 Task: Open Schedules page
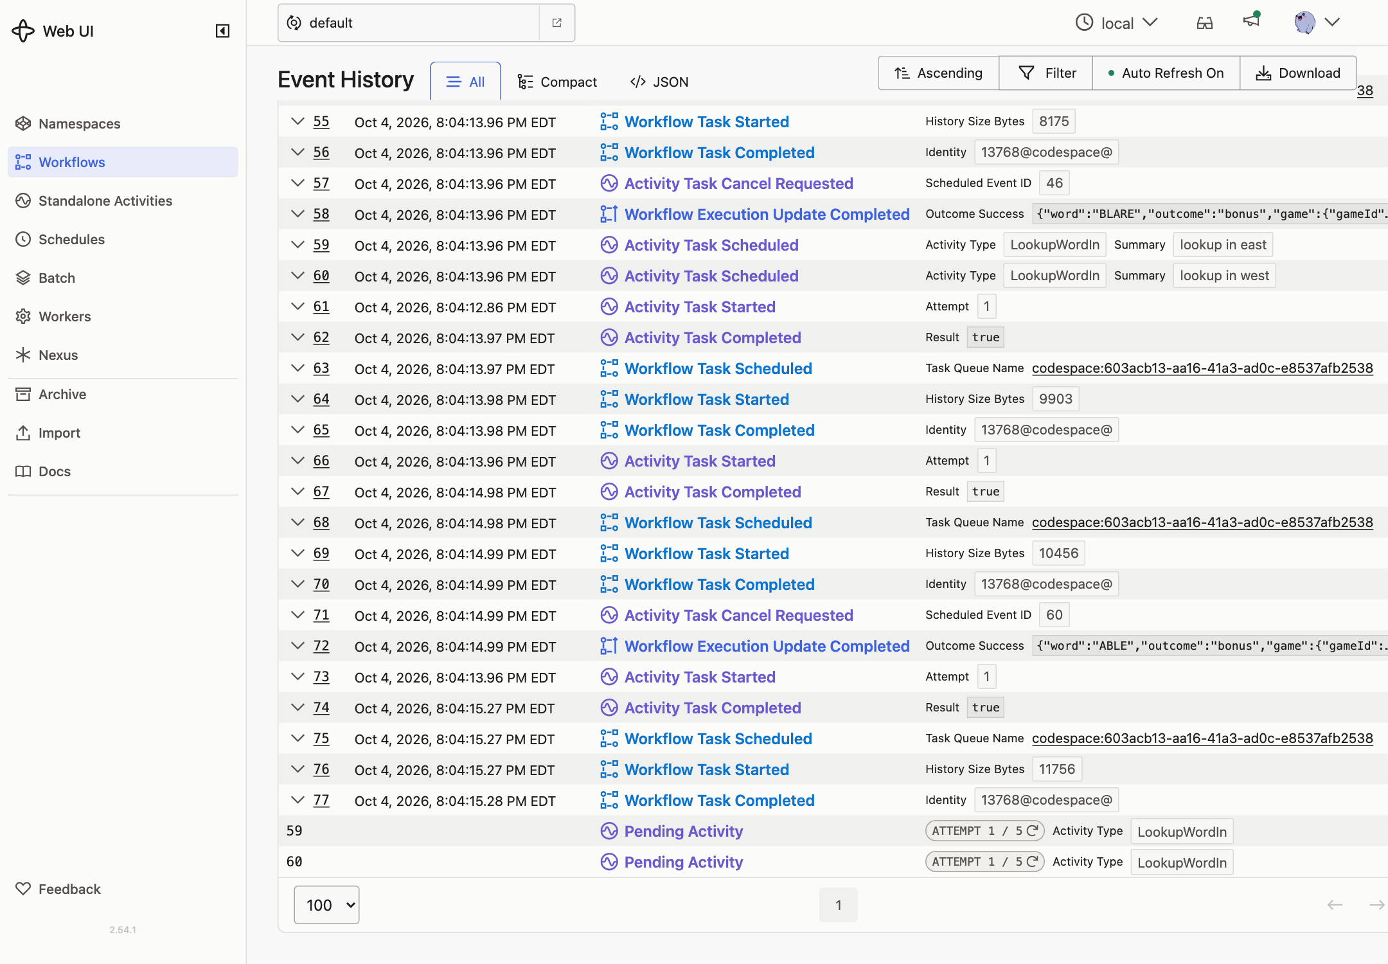123,239
